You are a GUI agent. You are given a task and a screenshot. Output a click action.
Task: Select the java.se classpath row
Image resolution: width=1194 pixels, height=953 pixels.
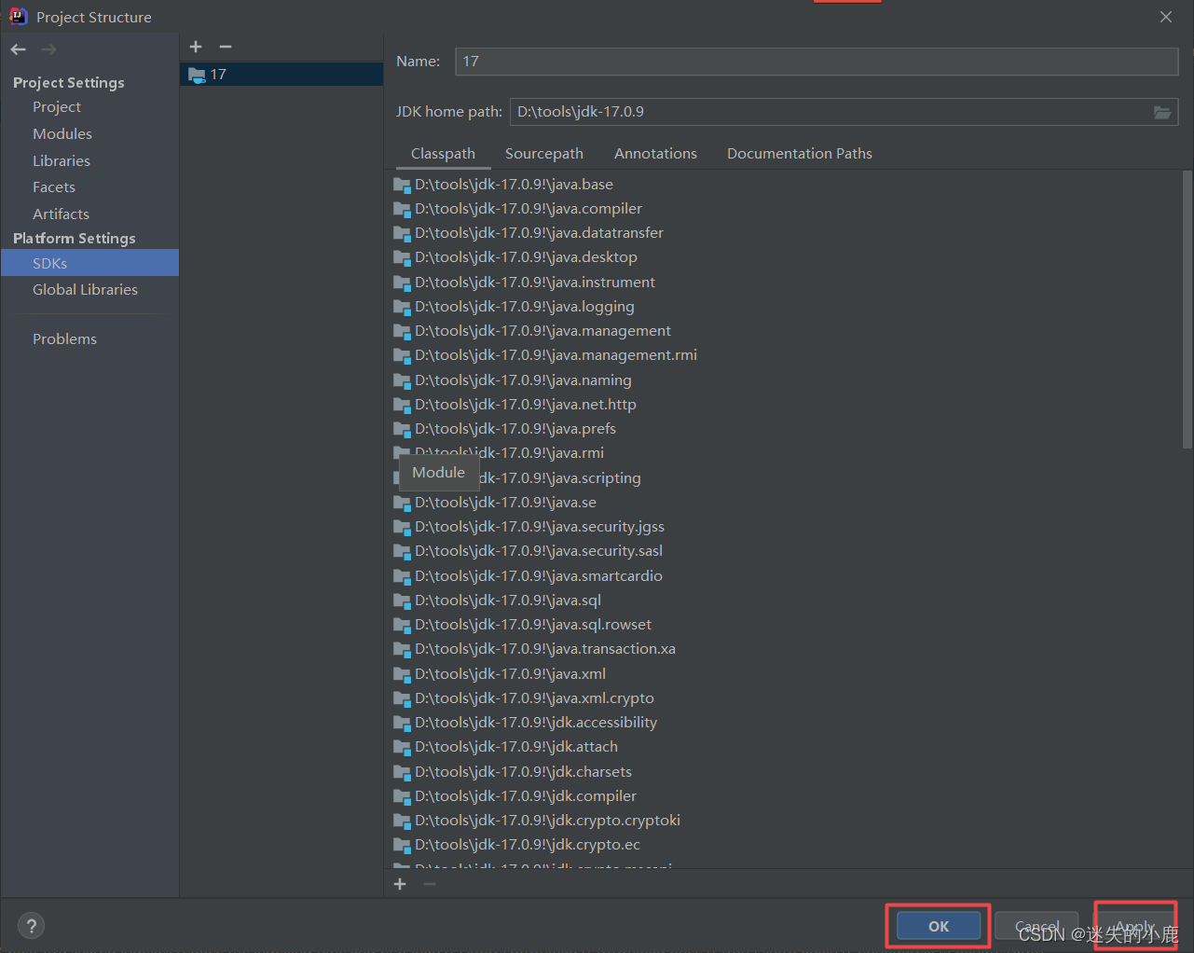point(783,503)
